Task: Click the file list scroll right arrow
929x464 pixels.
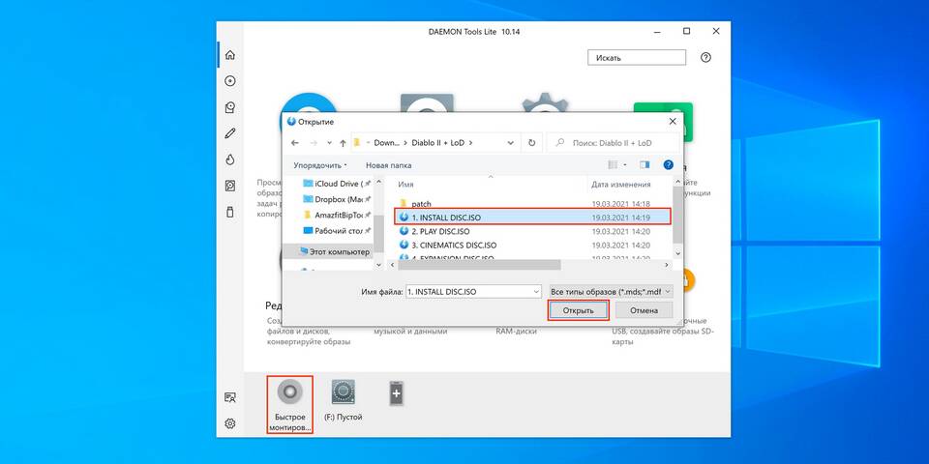Action: click(x=666, y=265)
